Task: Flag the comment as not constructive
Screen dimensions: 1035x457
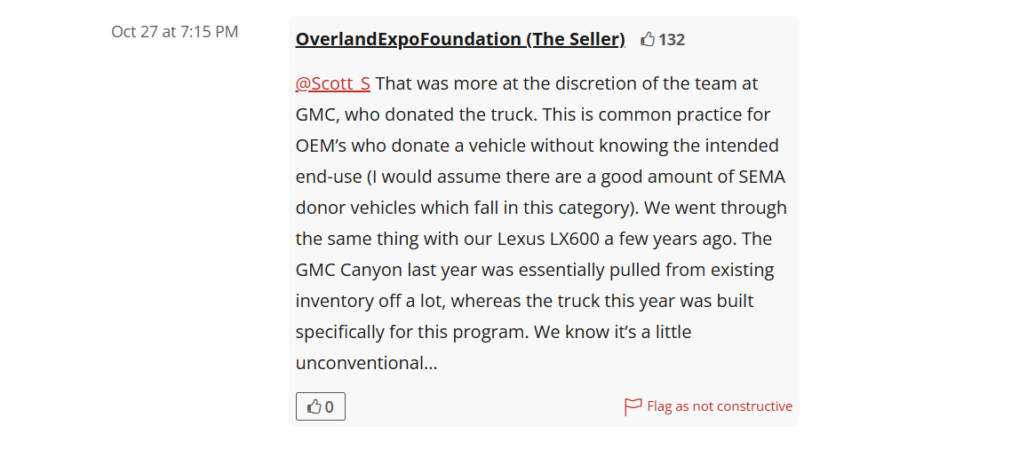Action: (x=719, y=406)
